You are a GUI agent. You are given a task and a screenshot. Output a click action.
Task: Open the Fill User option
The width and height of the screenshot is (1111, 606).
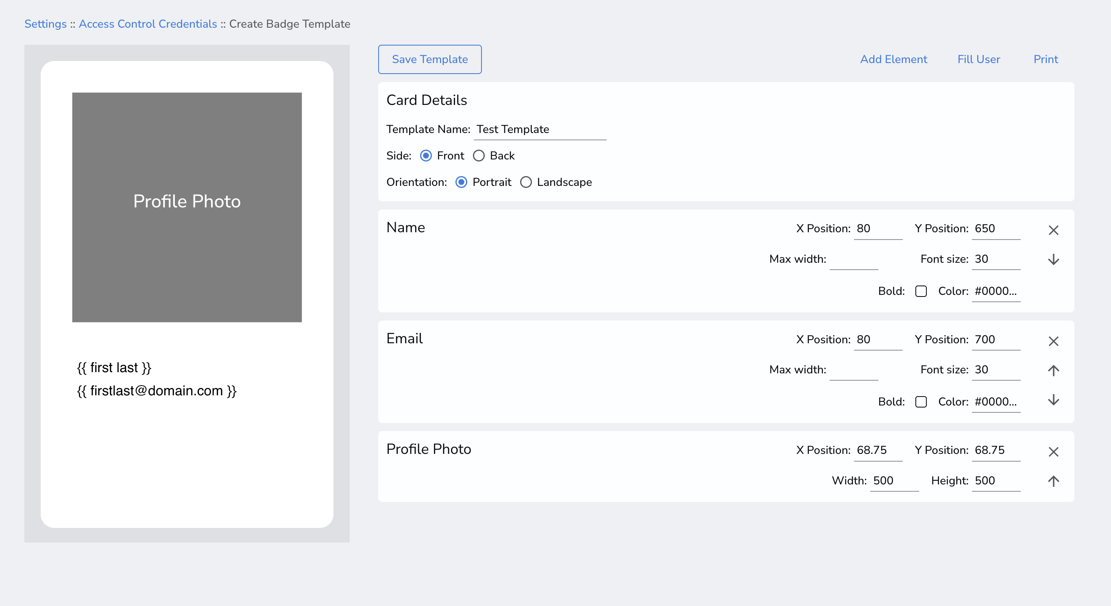click(x=978, y=59)
